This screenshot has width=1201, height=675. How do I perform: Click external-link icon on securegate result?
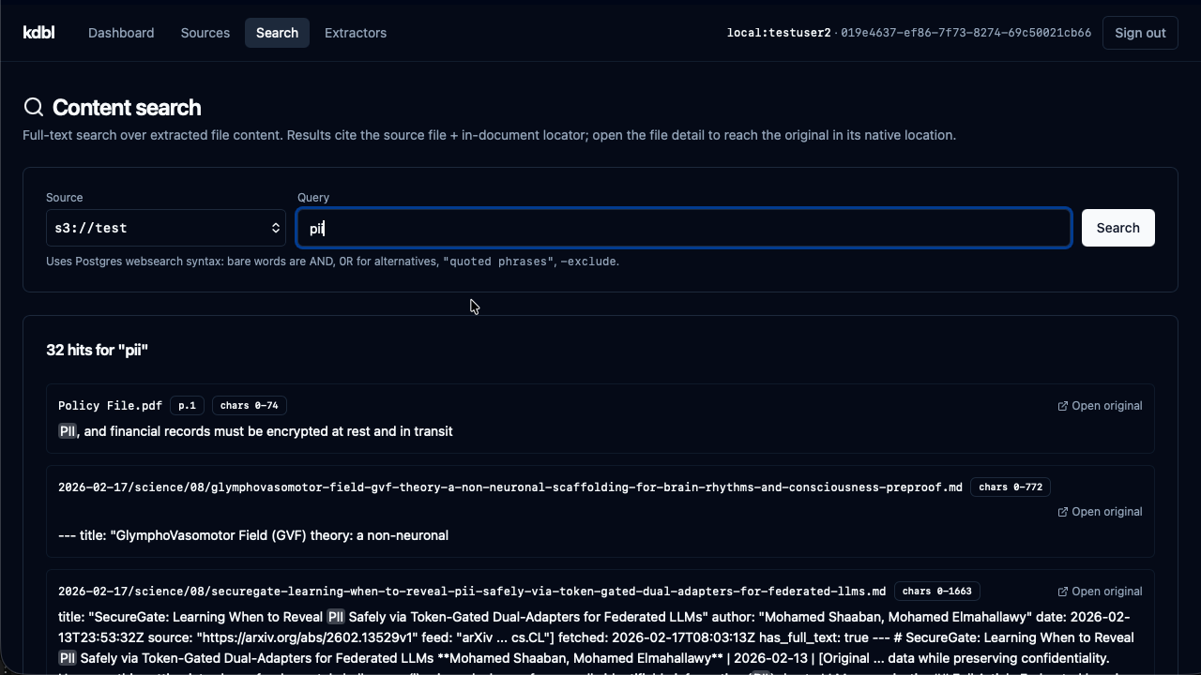click(1063, 592)
